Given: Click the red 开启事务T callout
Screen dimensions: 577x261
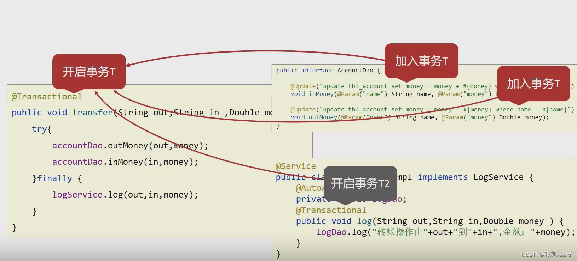Looking at the screenshot, I should [89, 71].
